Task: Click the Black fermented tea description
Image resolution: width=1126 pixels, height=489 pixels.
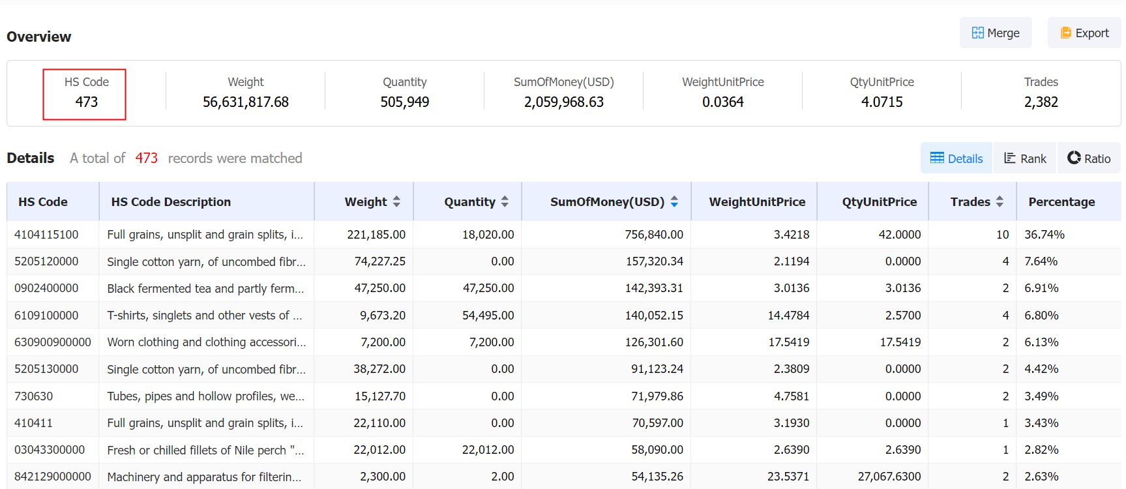Action: coord(205,288)
